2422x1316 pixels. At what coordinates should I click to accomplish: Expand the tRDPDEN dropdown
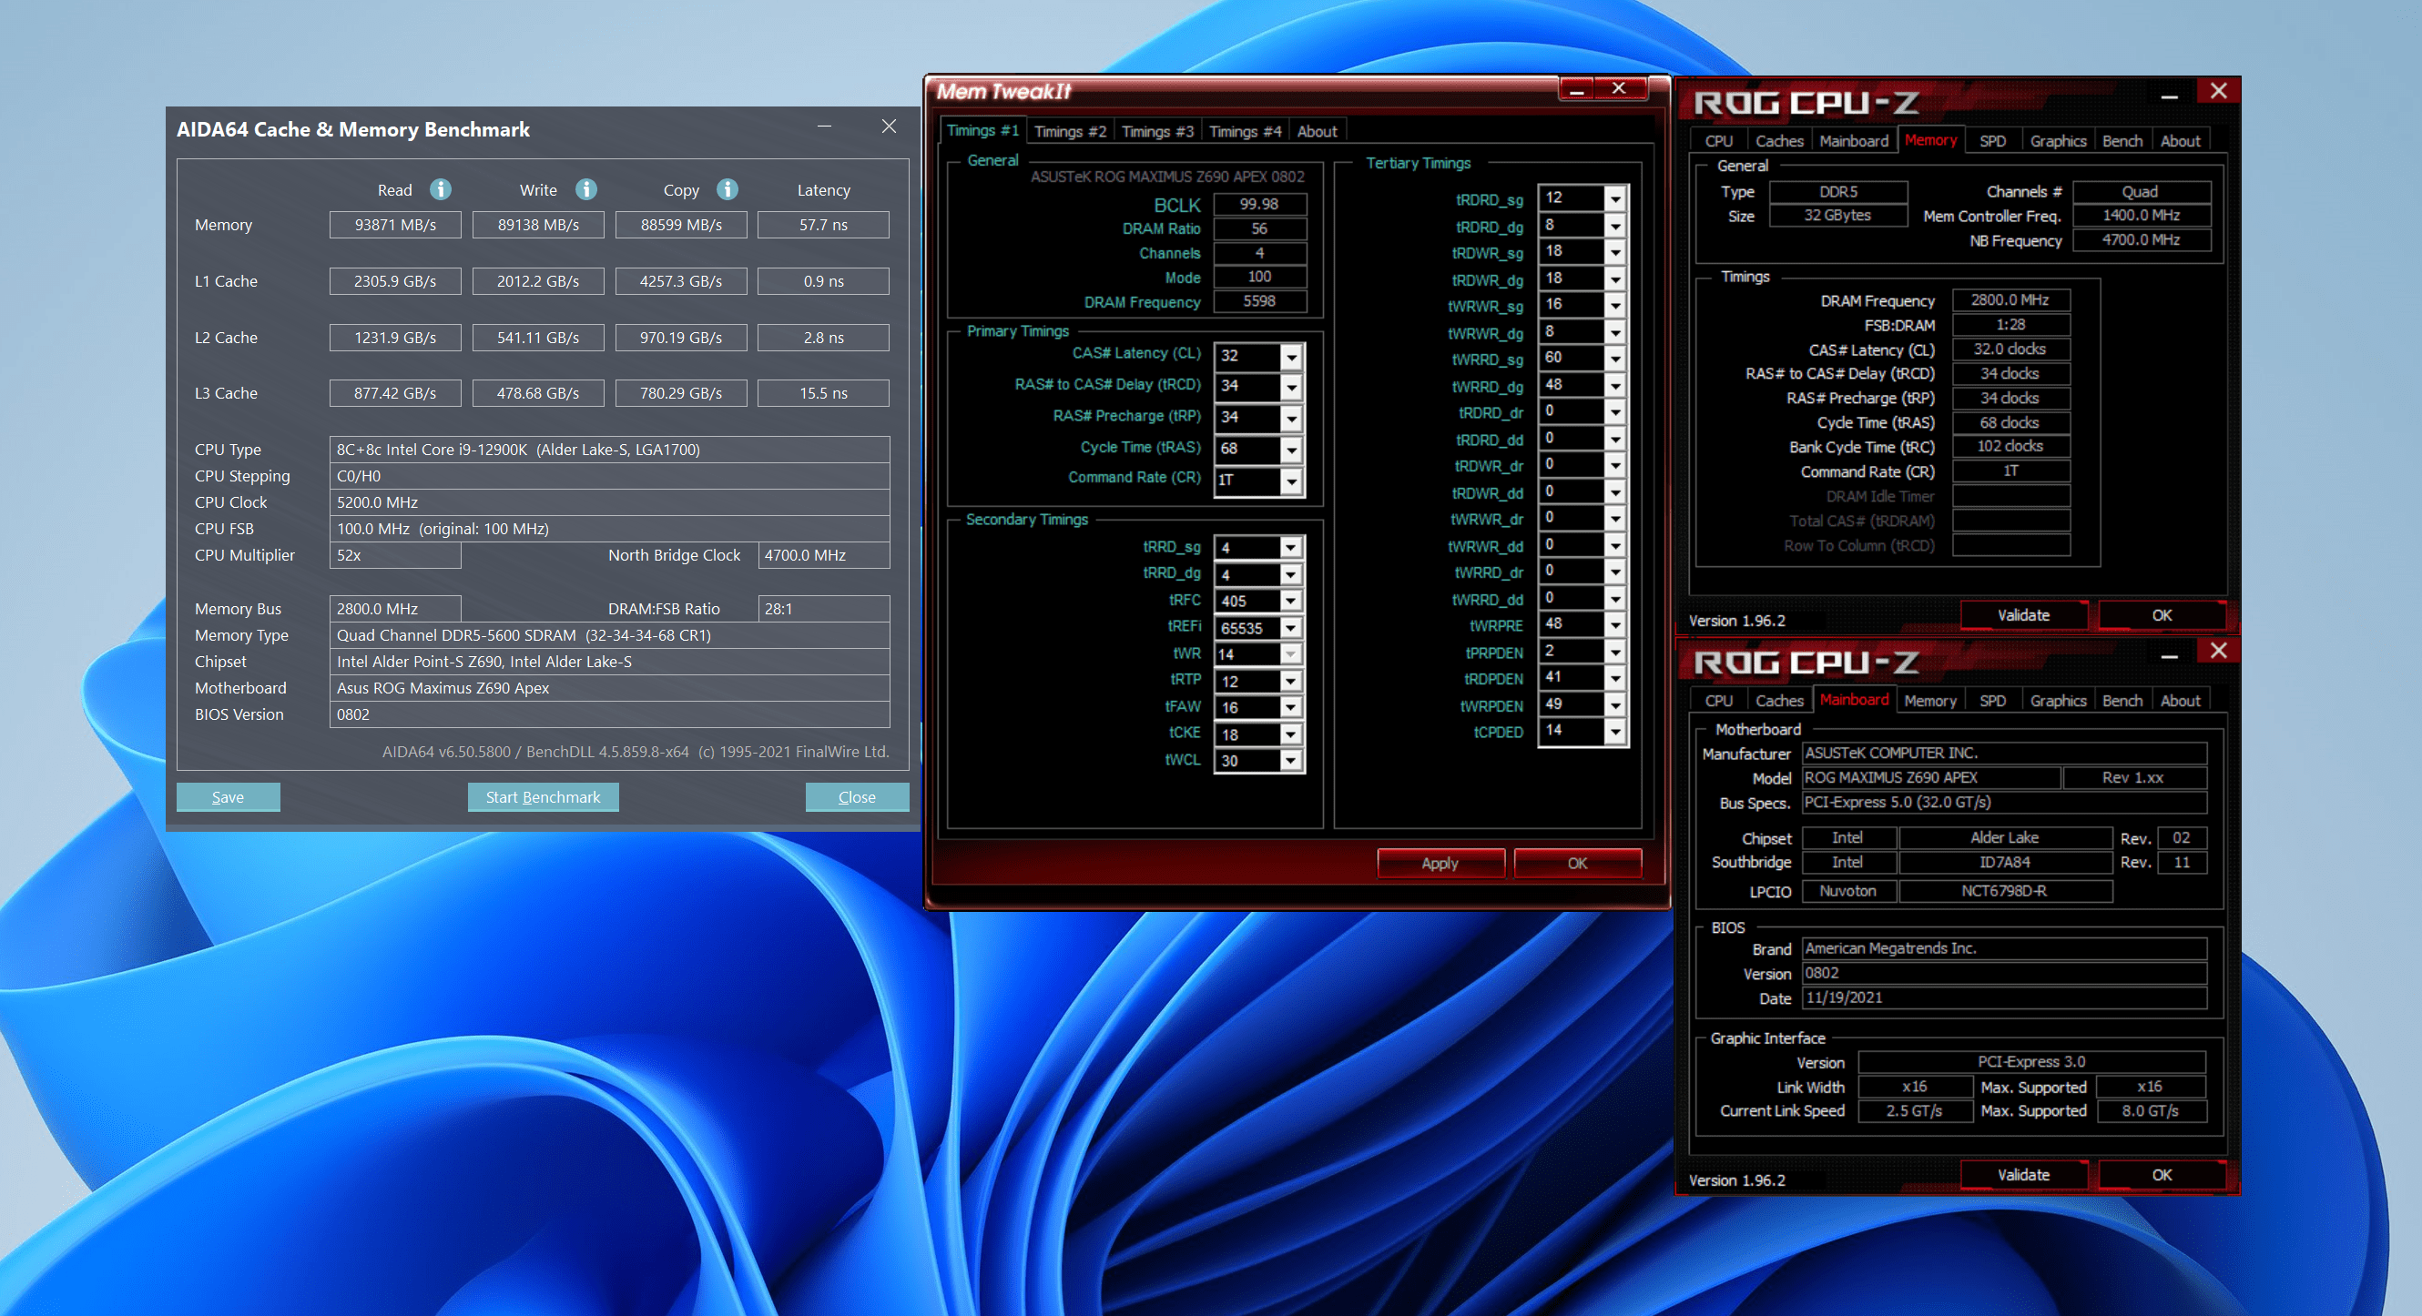point(1615,678)
